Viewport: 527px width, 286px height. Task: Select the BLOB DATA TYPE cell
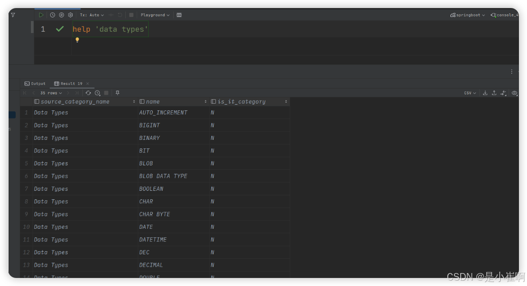pyautogui.click(x=173, y=176)
